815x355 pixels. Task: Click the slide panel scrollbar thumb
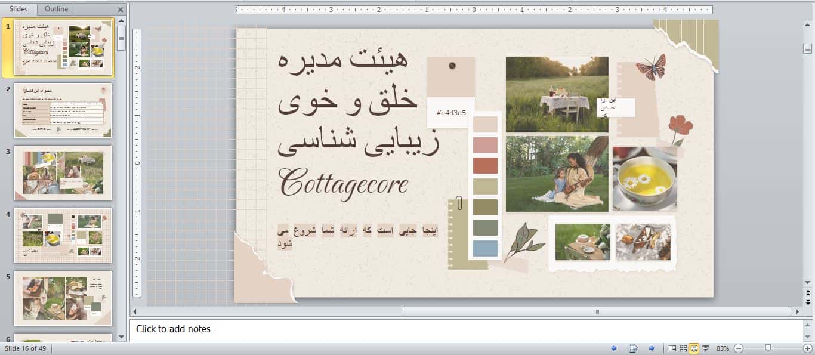[122, 38]
